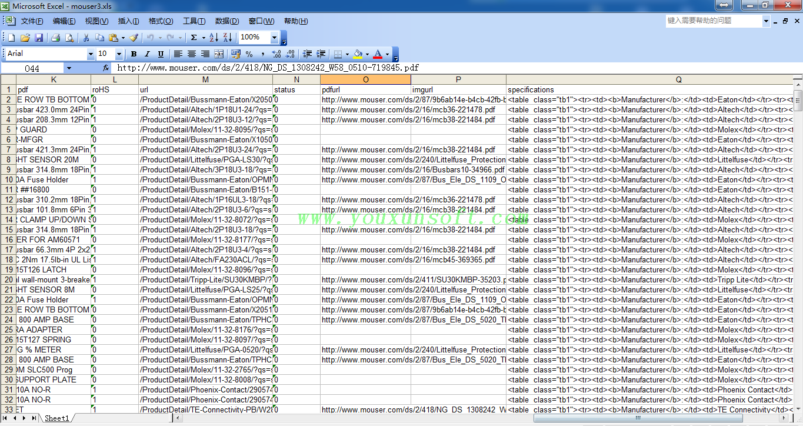Open the 视图(V) menu

(x=96, y=21)
